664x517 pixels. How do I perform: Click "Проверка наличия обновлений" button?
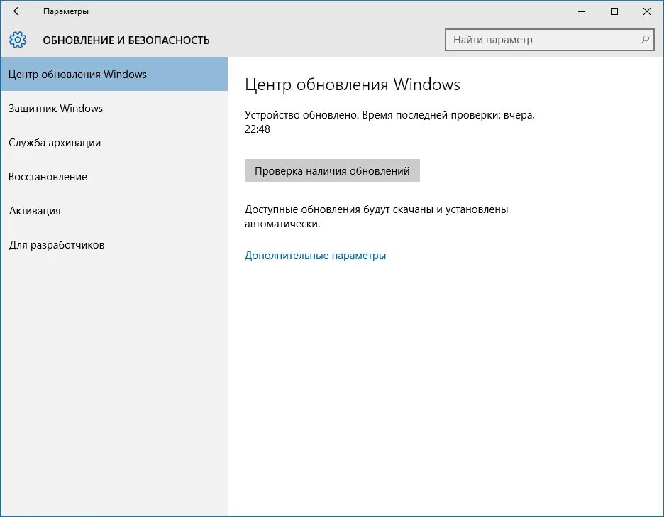332,170
